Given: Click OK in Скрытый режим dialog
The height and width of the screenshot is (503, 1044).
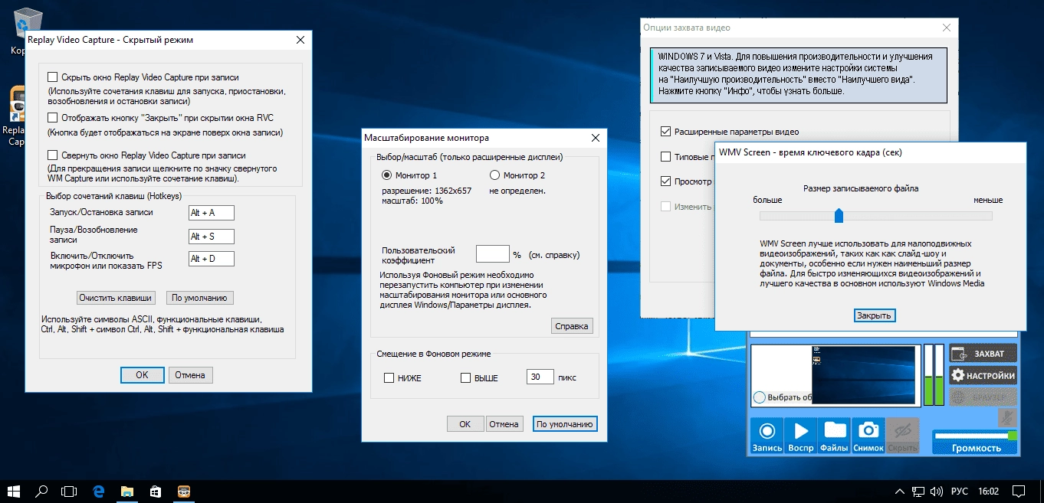Looking at the screenshot, I should (142, 375).
